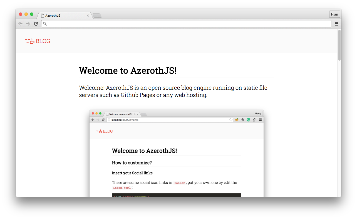This screenshot has width=357, height=219.
Task: Open the browser hamburger menu
Action: (336, 24)
